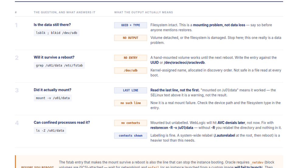
Task: Click the 'contexts shown' badge
Action: point(130,136)
